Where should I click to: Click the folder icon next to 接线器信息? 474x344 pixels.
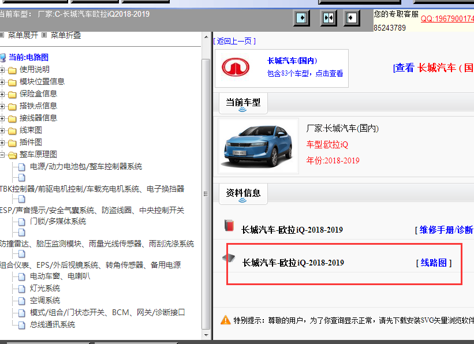(12, 118)
